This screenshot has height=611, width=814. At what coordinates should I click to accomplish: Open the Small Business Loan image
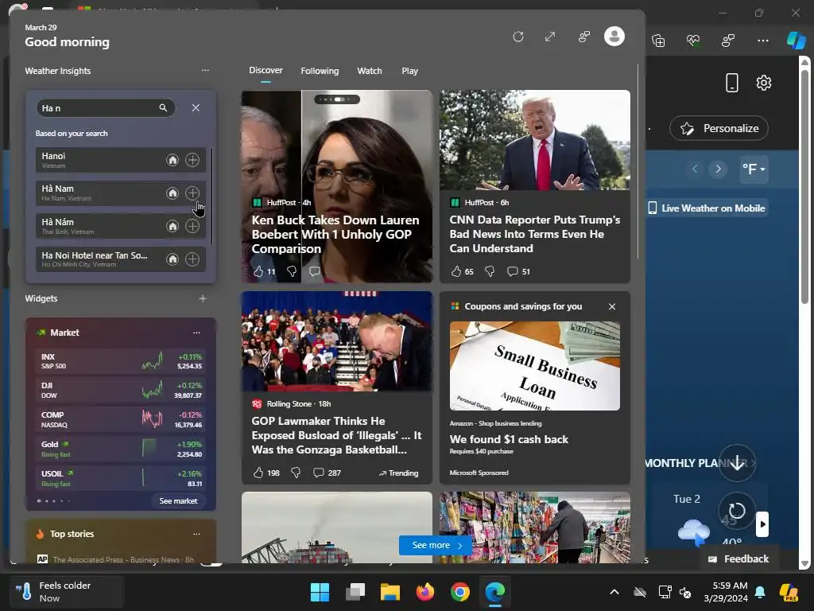535,366
